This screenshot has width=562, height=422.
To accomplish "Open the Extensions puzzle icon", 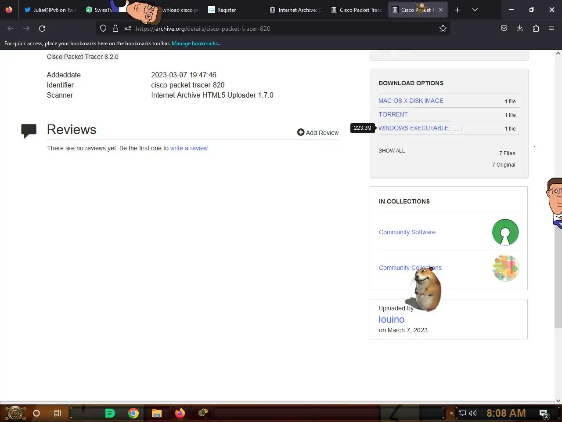I will pos(536,29).
